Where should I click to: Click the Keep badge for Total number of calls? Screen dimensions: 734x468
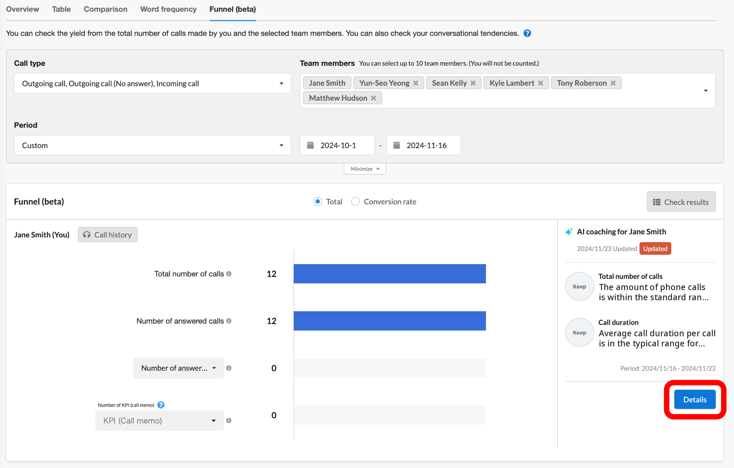point(580,287)
